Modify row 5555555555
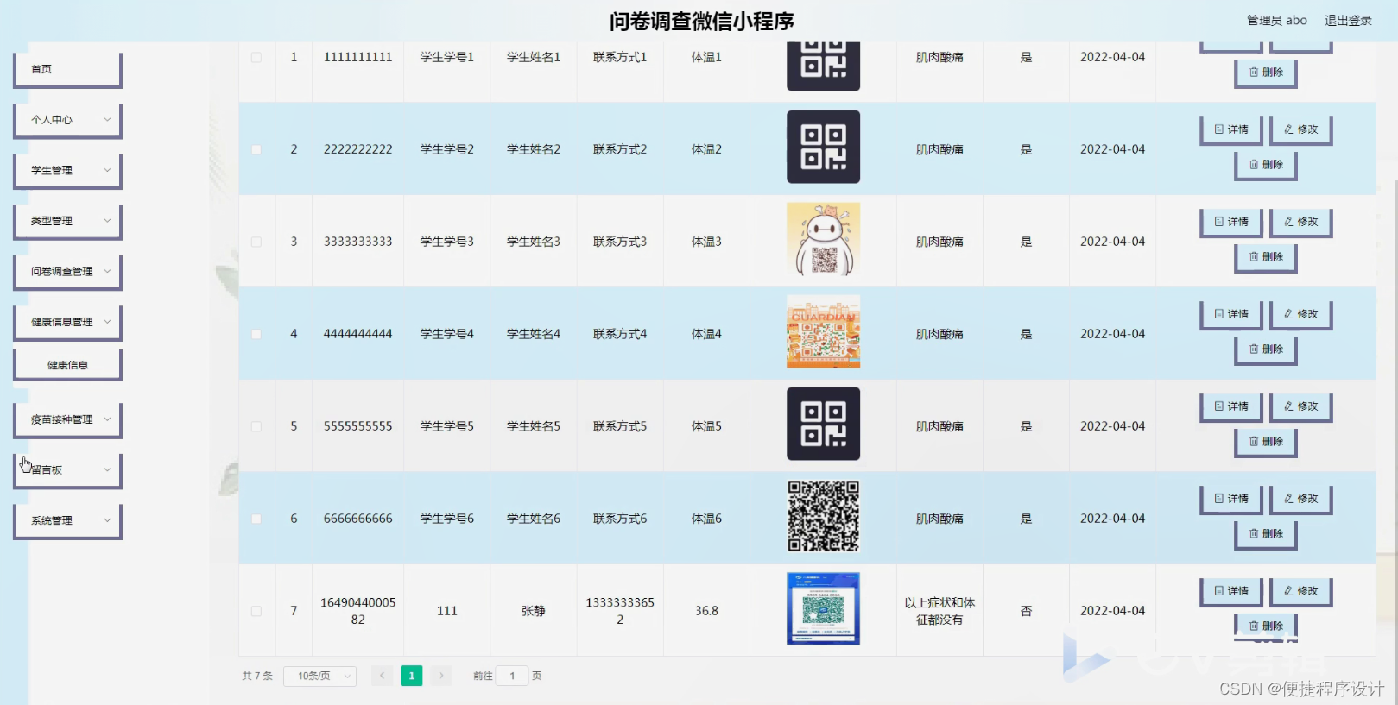The image size is (1398, 705). (1301, 406)
